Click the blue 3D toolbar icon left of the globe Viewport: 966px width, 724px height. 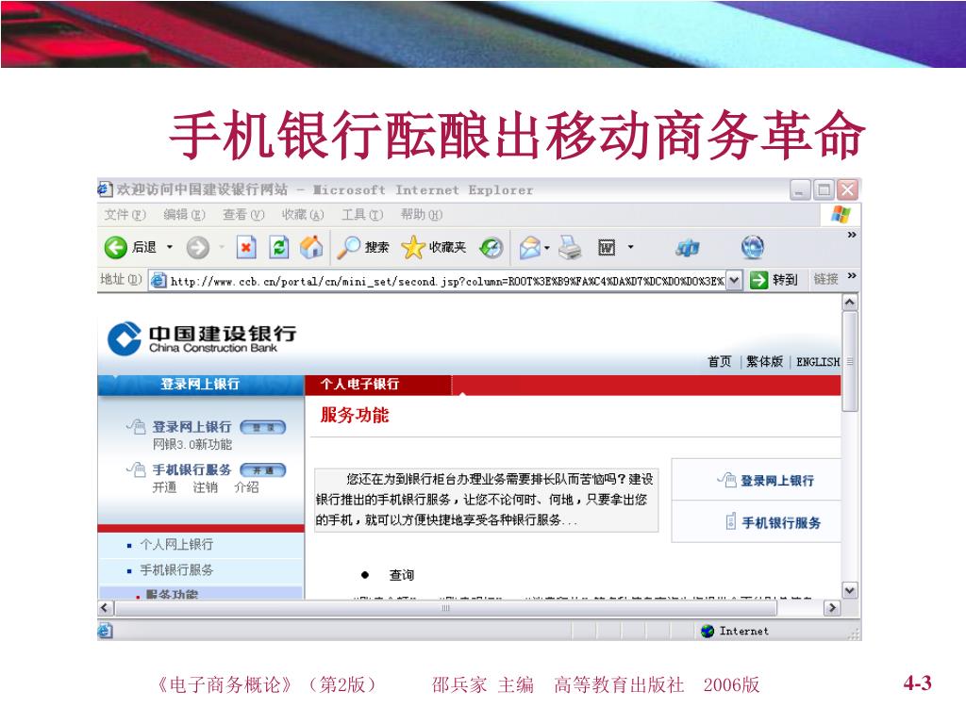pyautogui.click(x=688, y=248)
